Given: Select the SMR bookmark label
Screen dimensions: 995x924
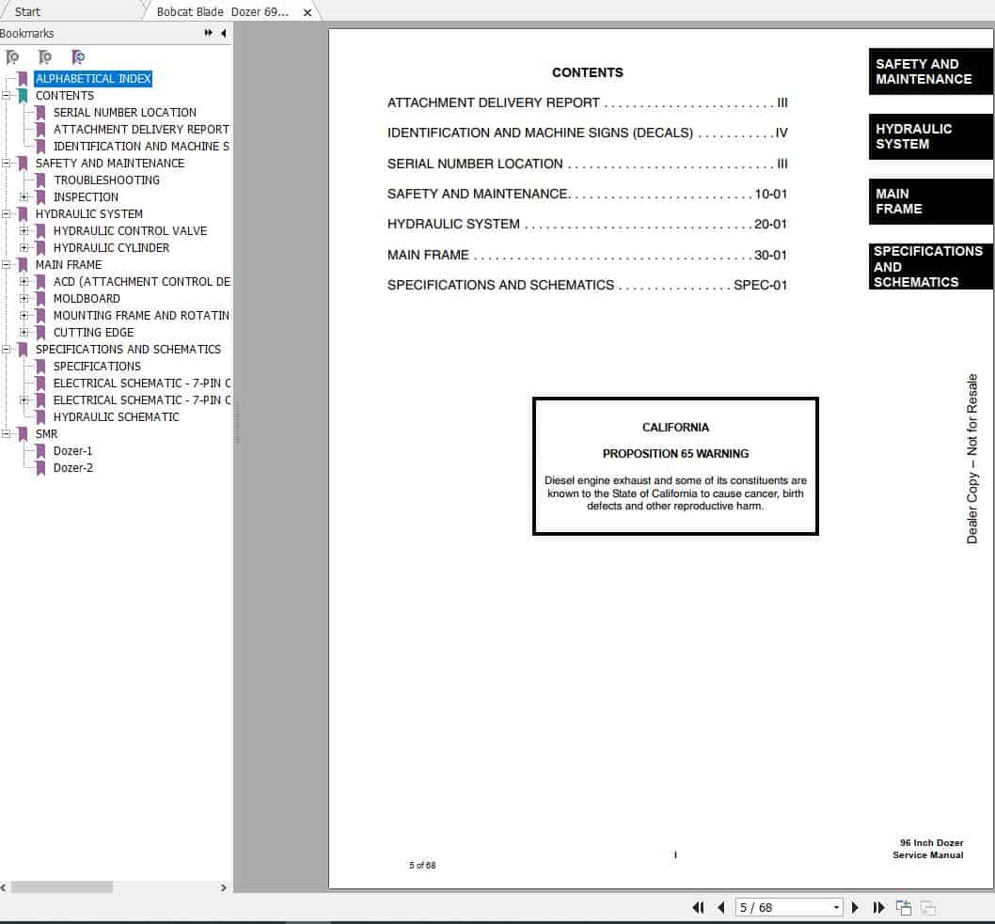Looking at the screenshot, I should coord(46,433).
